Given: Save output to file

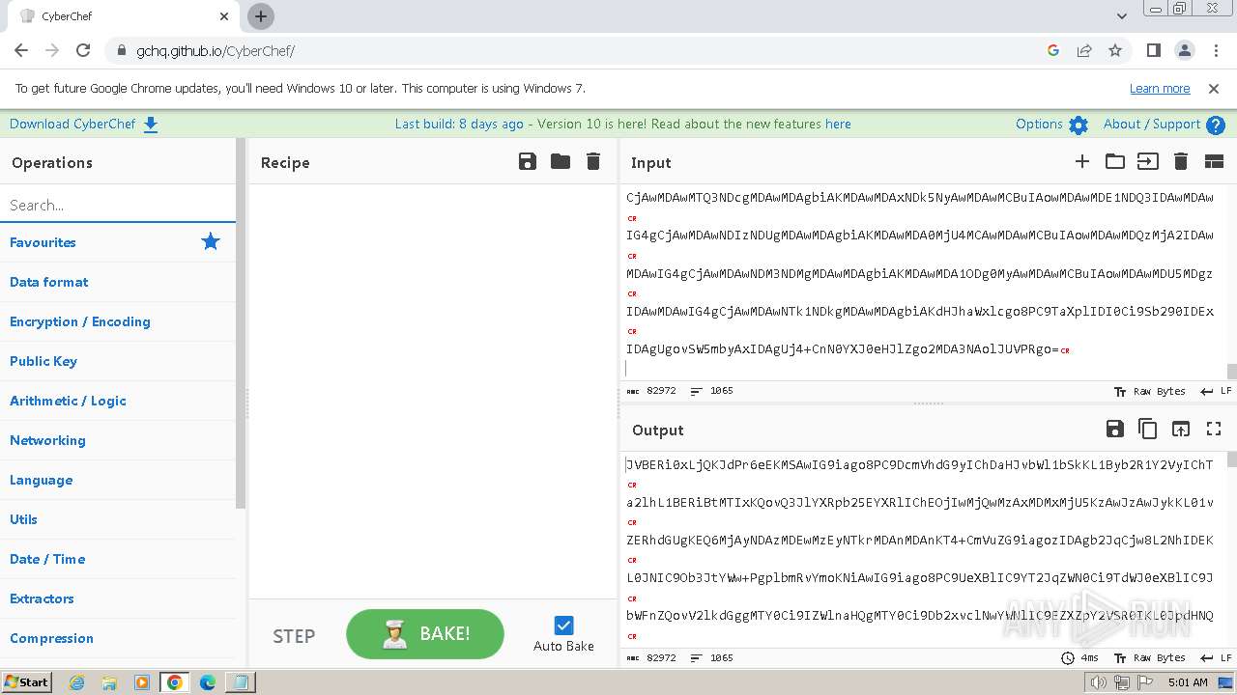Looking at the screenshot, I should [x=1114, y=429].
